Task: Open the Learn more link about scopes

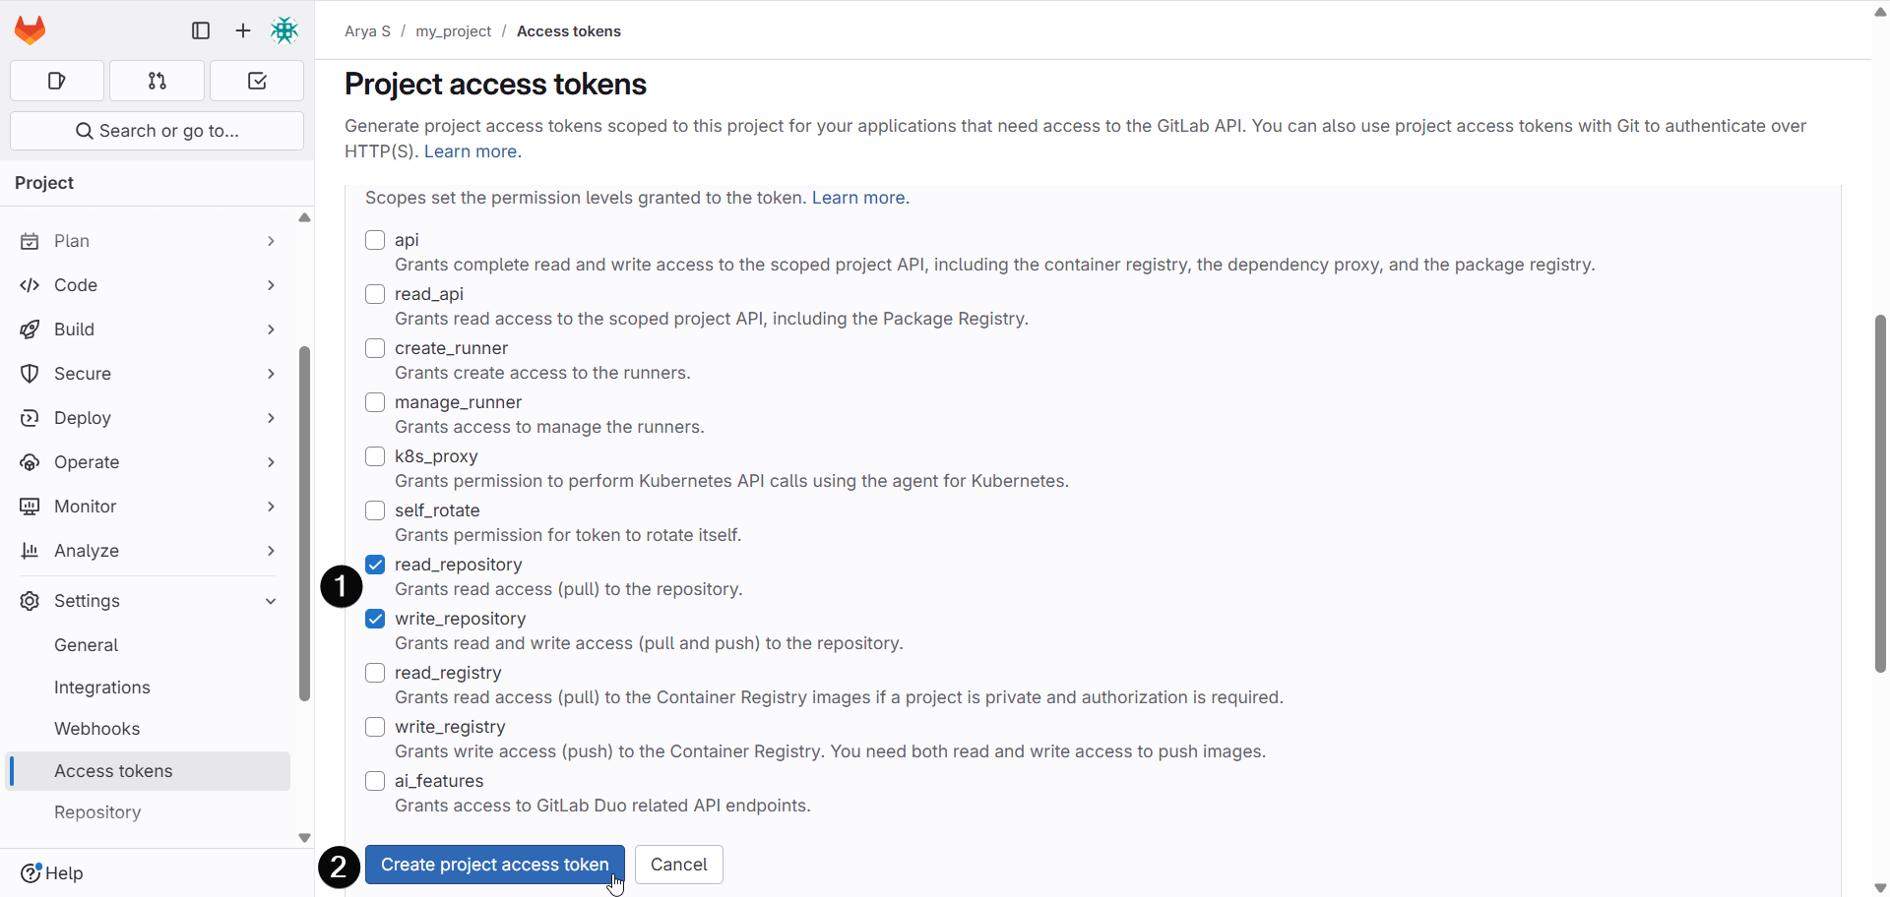Action: pyautogui.click(x=858, y=198)
